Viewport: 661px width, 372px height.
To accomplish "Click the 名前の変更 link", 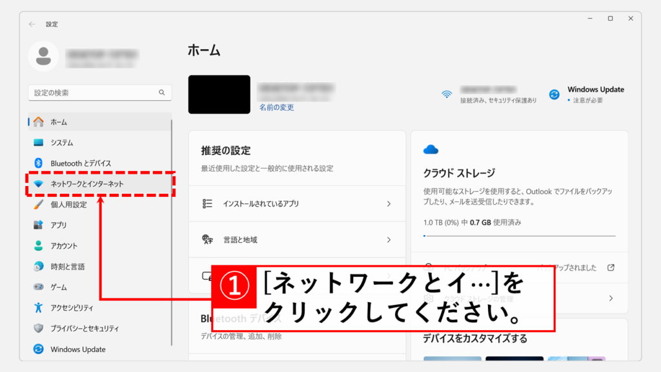I will click(x=276, y=108).
